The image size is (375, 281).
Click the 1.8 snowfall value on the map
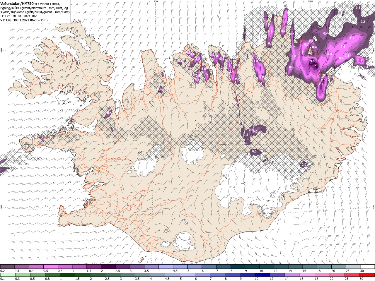click(255, 61)
